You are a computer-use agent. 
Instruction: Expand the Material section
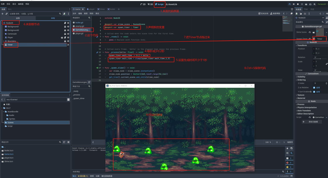(x=301, y=98)
